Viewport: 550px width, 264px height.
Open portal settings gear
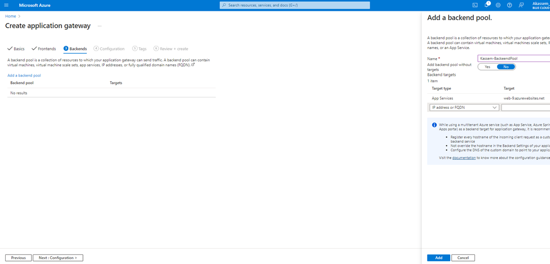pos(498,5)
